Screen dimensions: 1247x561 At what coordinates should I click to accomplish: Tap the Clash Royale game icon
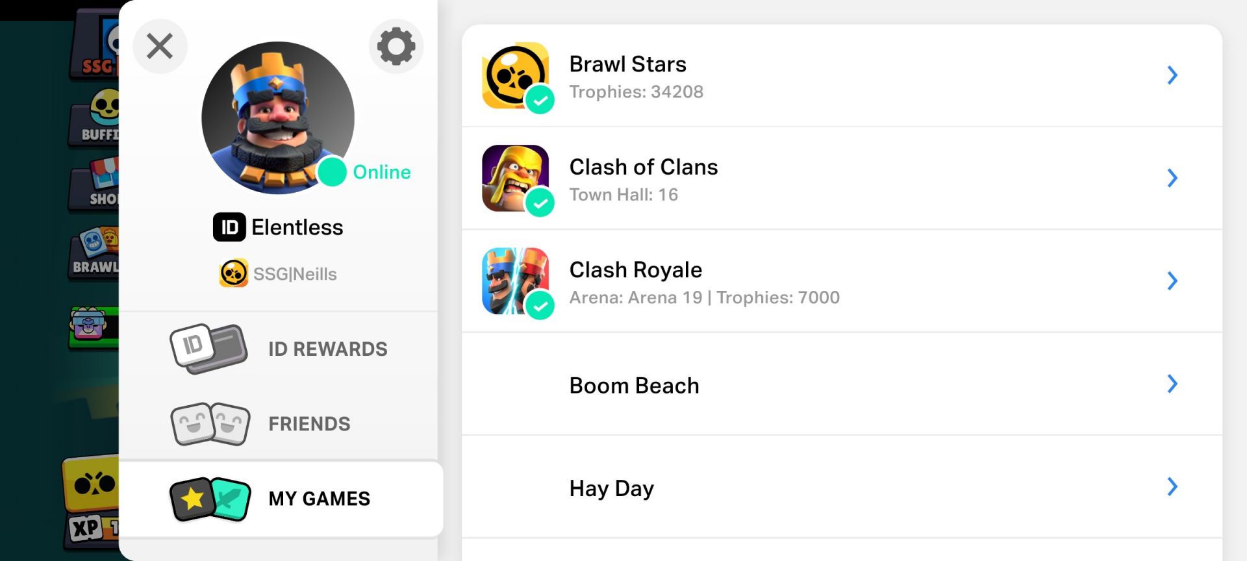click(x=515, y=280)
